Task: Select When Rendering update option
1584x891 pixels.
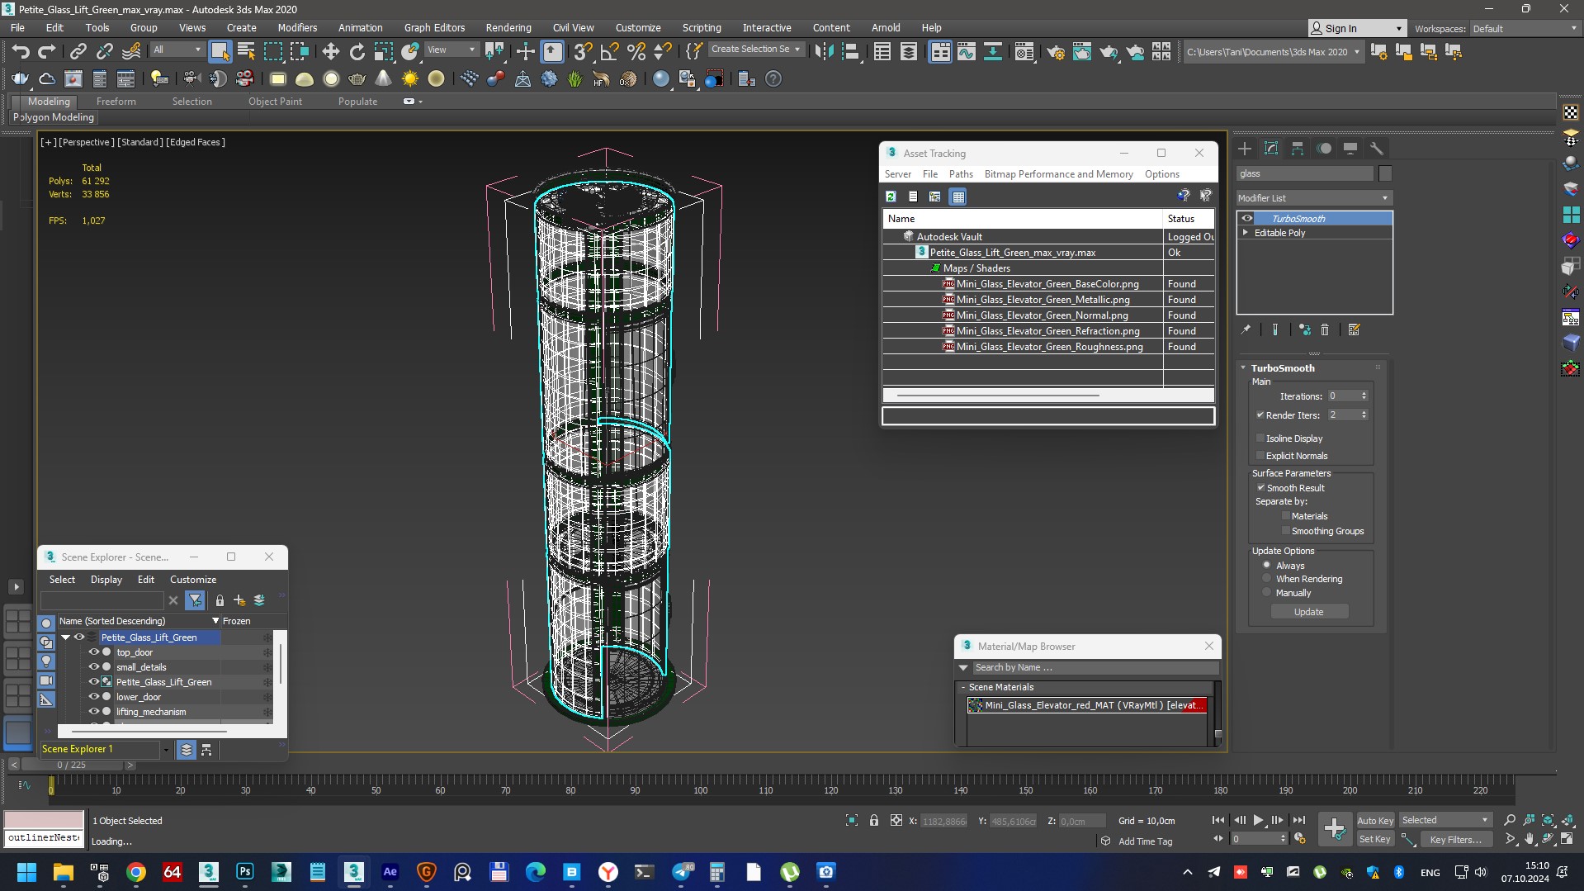Action: click(1267, 579)
